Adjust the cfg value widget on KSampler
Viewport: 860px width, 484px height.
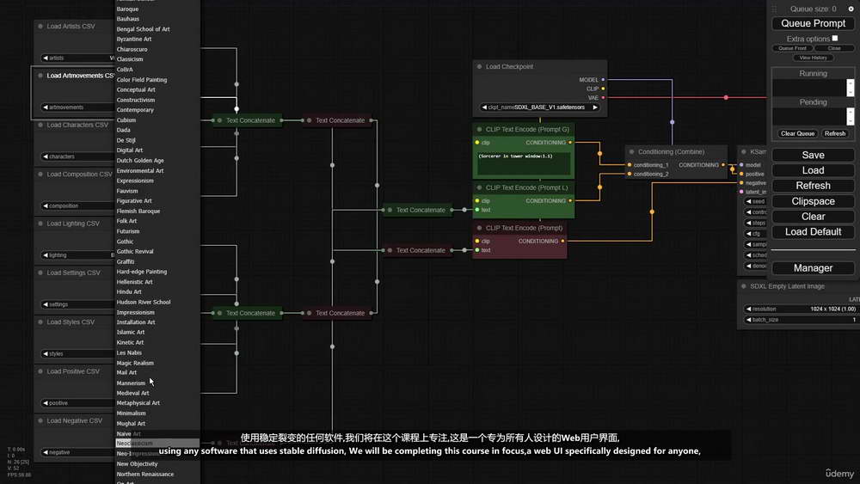tap(756, 234)
